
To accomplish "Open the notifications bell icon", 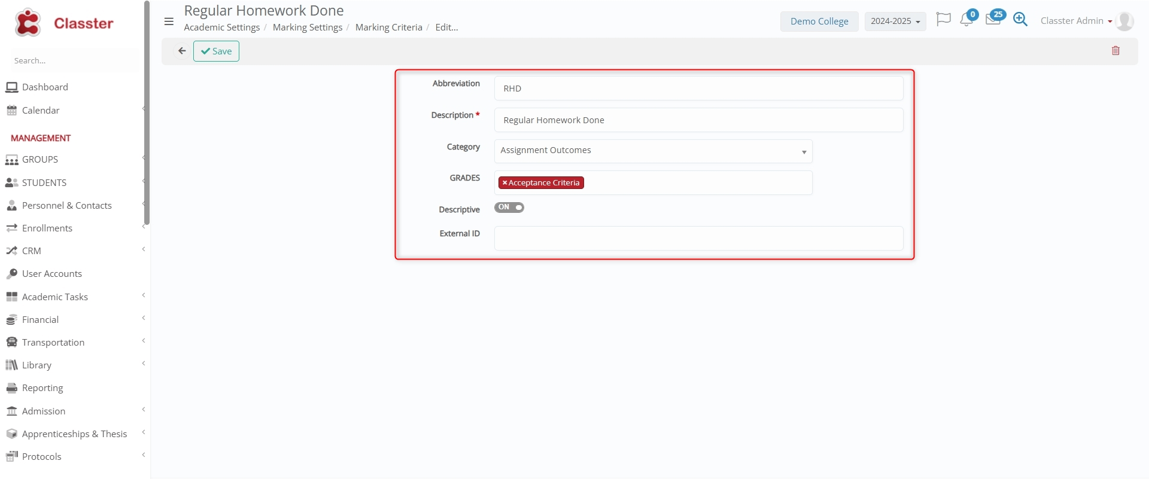I will click(x=966, y=20).
